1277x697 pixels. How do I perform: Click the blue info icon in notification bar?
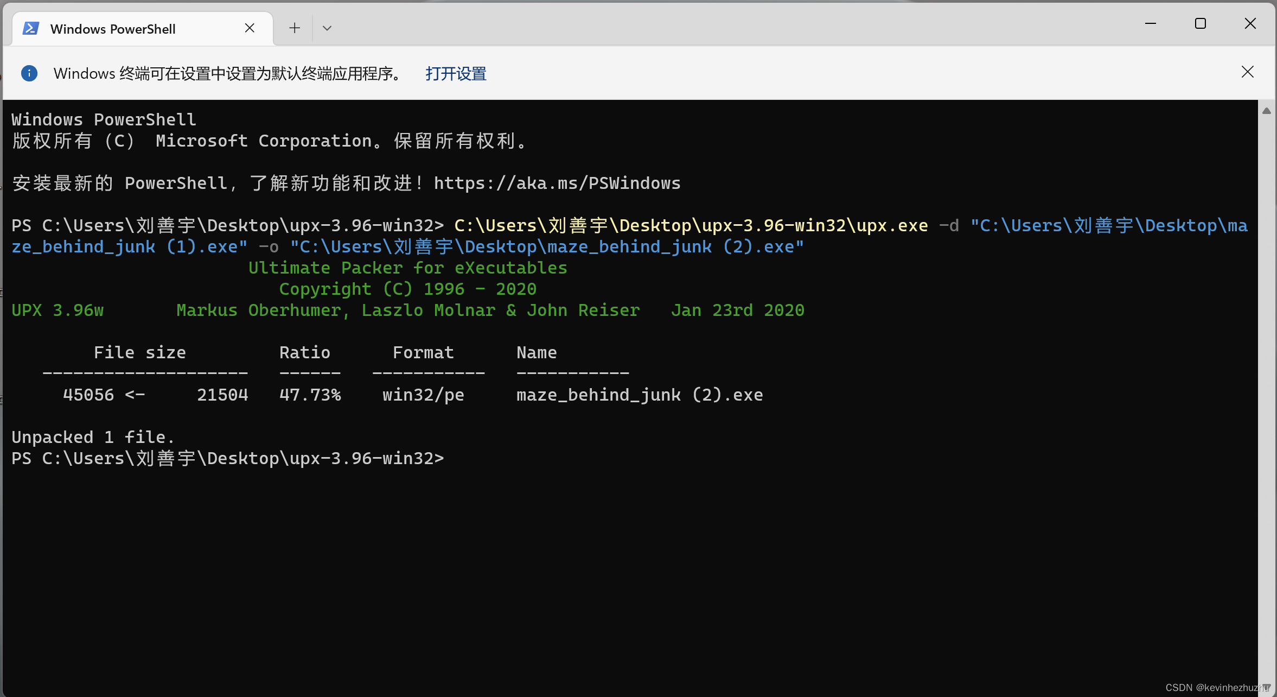coord(29,73)
